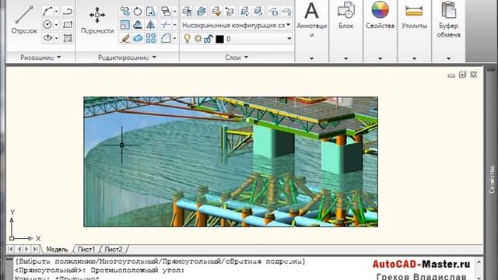This screenshot has height=280, width=498.
Task: Open the Утилиты panel
Action: pos(414,30)
